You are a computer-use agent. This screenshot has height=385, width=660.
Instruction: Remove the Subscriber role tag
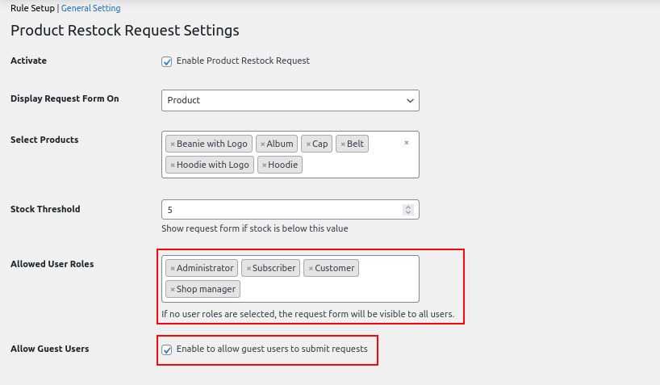248,269
